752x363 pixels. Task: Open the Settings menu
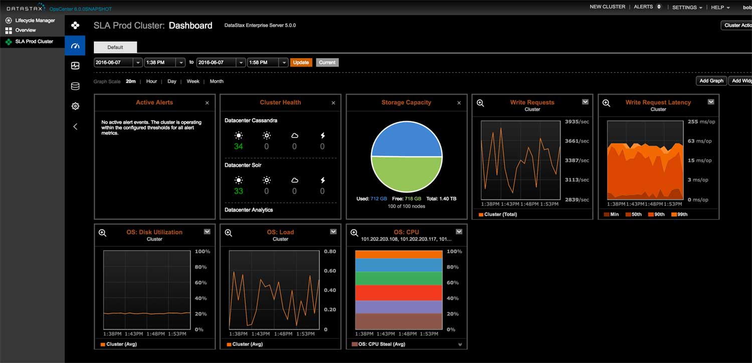pos(687,8)
